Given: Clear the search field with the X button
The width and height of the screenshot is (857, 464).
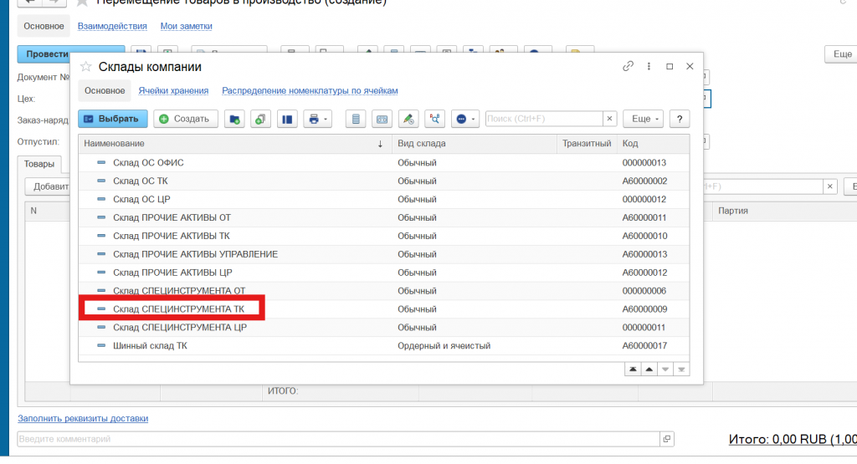Looking at the screenshot, I should 609,119.
